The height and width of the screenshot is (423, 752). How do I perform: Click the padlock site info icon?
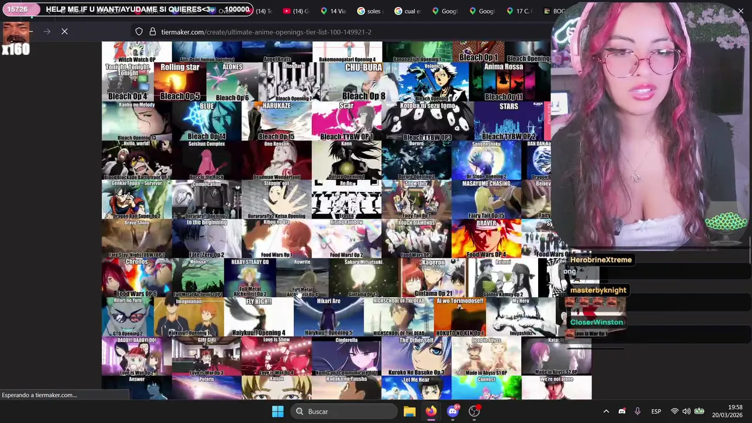[x=153, y=32]
